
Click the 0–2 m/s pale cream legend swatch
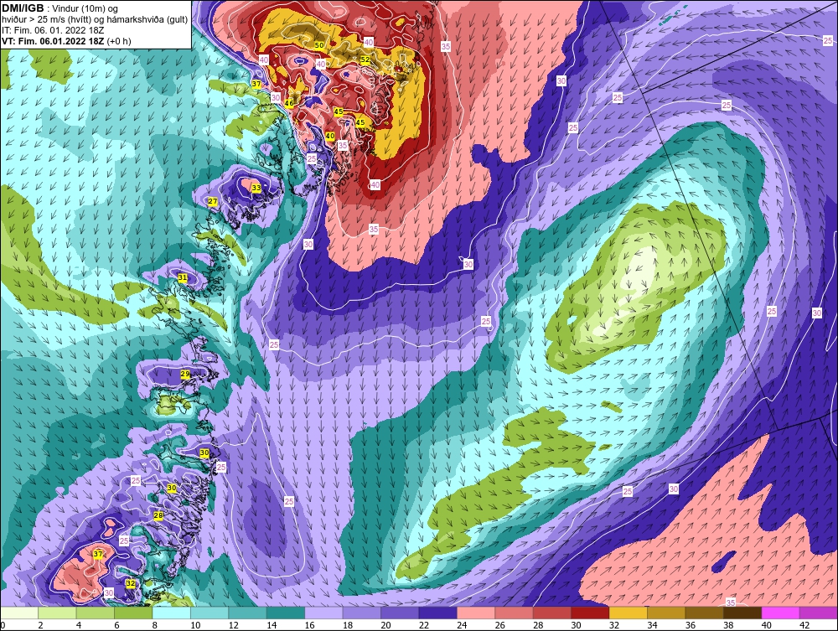[x=19, y=613]
